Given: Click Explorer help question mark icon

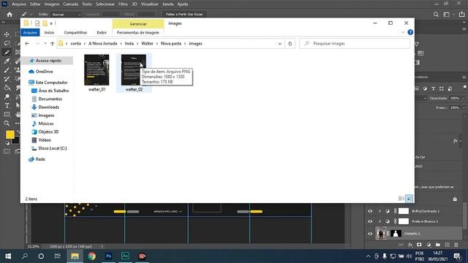Looking at the screenshot, I should 410,32.
